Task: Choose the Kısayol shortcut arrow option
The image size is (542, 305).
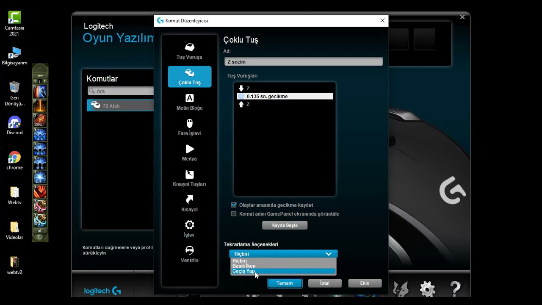Action: 189,204
